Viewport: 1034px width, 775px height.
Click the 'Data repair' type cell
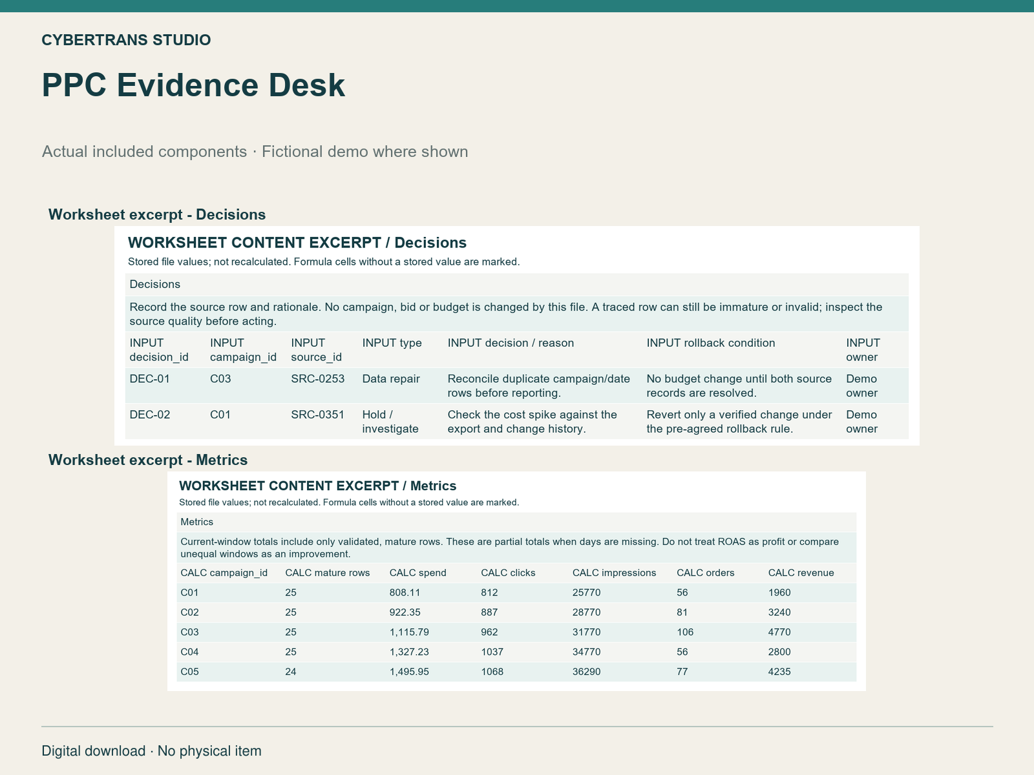(x=391, y=378)
